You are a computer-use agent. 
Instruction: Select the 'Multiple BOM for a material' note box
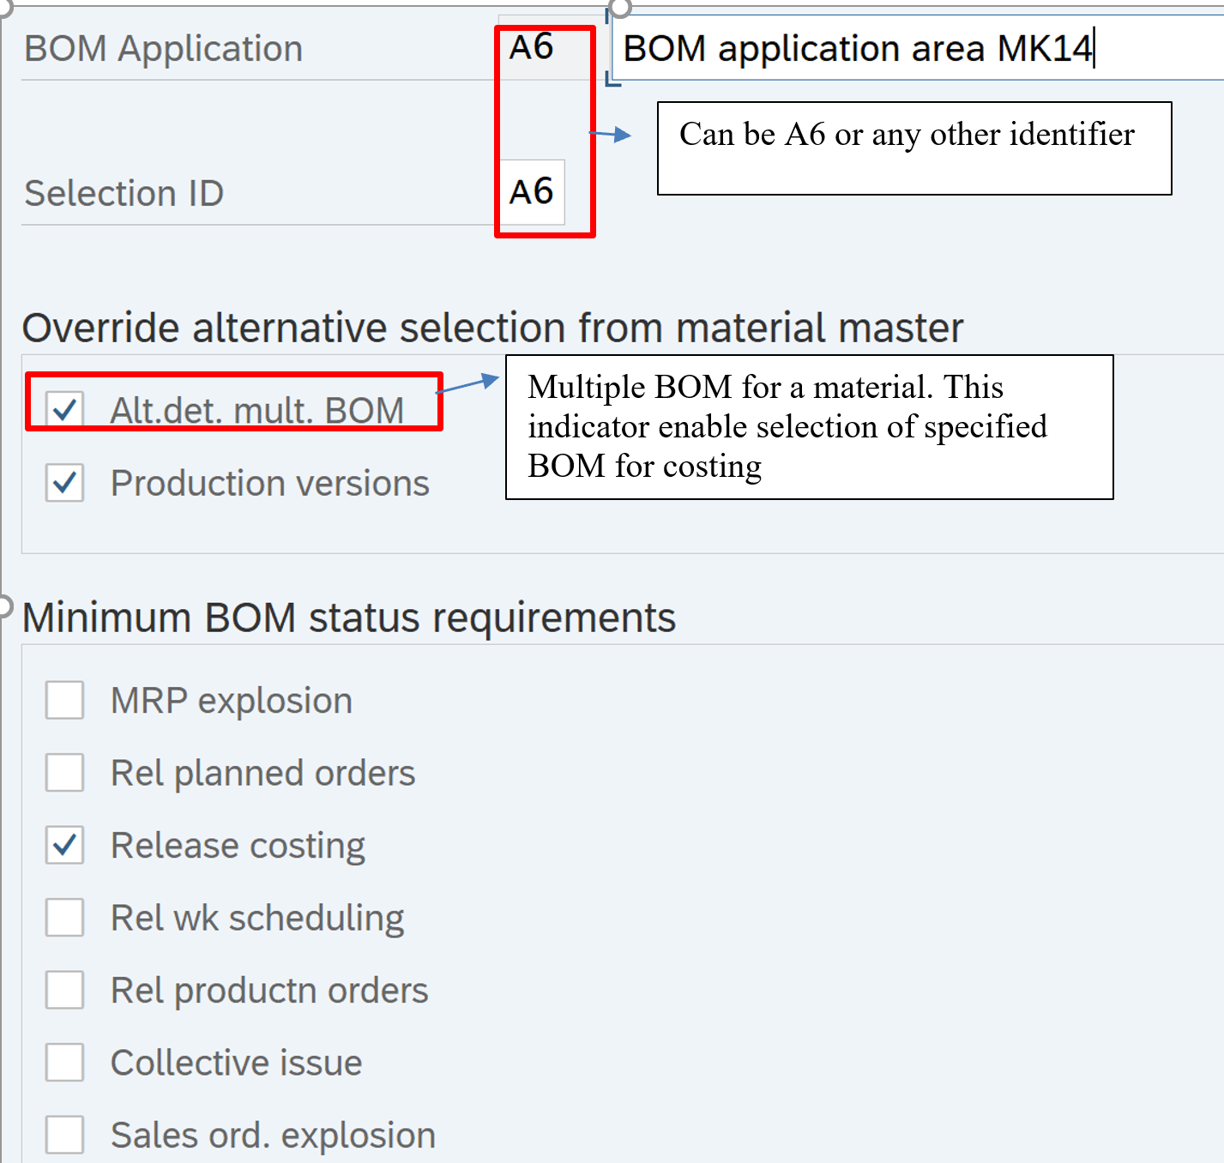809,427
